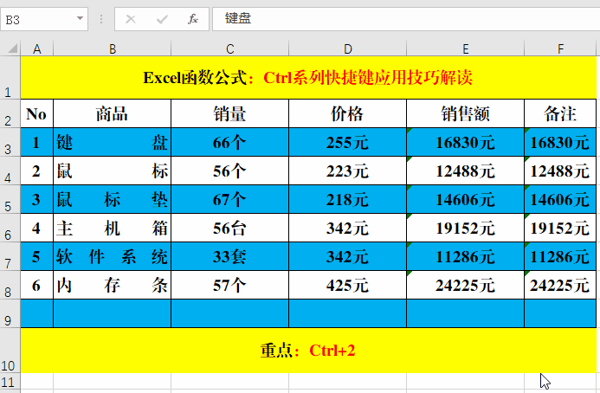This screenshot has width=600, height=393.
Task: Select the '鼠标' product cell
Action: coord(112,171)
